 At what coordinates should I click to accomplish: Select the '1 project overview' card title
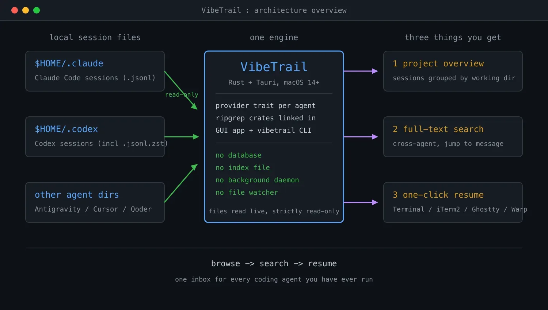tap(438, 63)
